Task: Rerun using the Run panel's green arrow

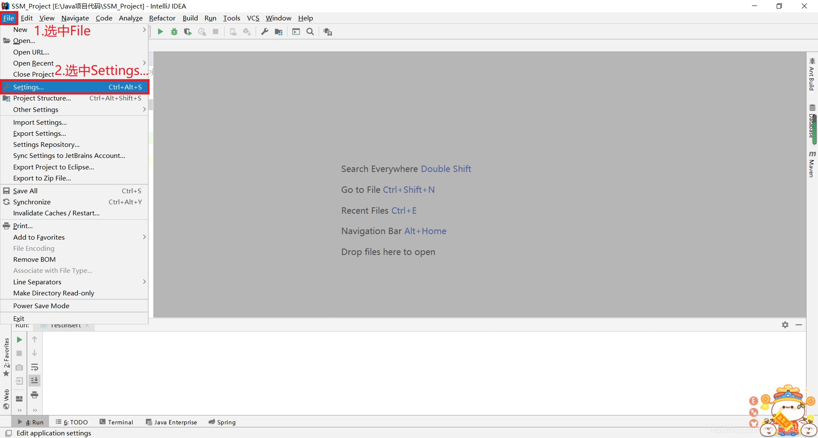Action: pos(19,340)
